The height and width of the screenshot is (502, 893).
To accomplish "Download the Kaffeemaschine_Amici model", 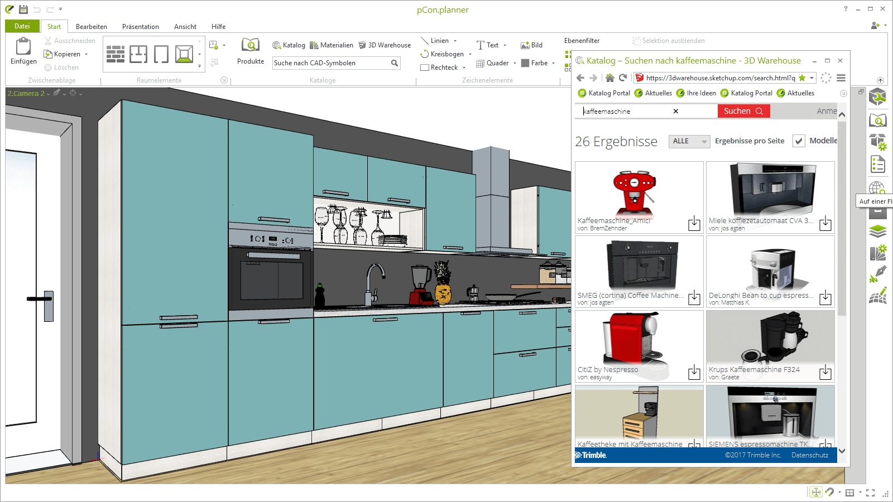I will [694, 224].
